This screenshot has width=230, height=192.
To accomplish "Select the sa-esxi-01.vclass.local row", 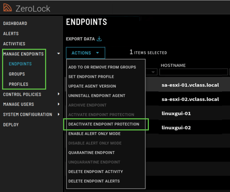I will (x=189, y=85).
